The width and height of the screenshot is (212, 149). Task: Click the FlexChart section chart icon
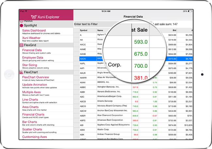21,72
